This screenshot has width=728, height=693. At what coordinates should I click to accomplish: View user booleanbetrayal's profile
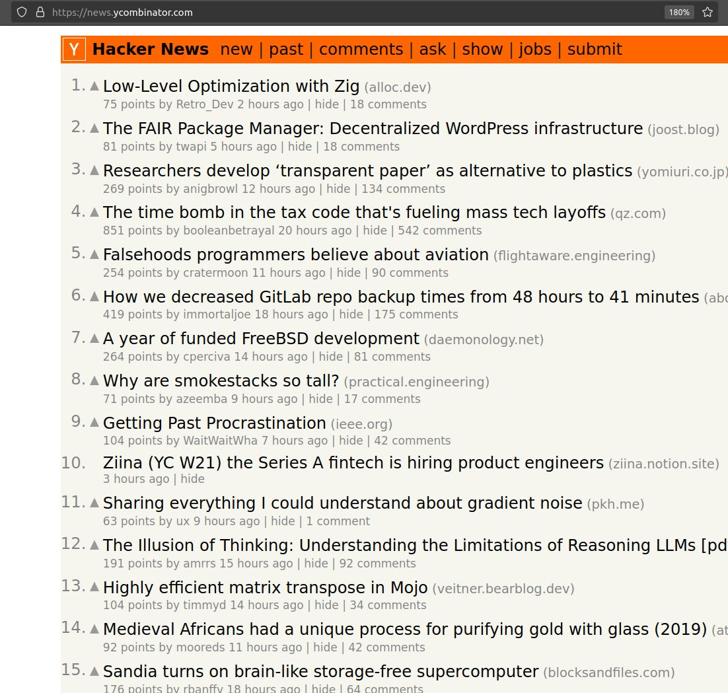(x=229, y=231)
